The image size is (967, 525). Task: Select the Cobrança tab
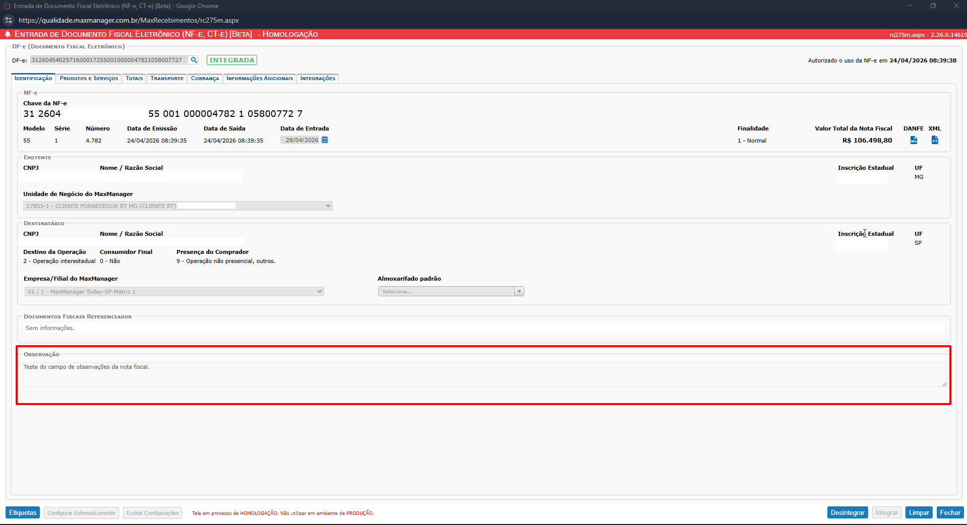(205, 79)
